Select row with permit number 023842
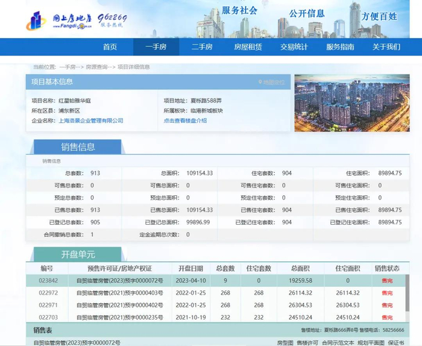 [48, 280]
